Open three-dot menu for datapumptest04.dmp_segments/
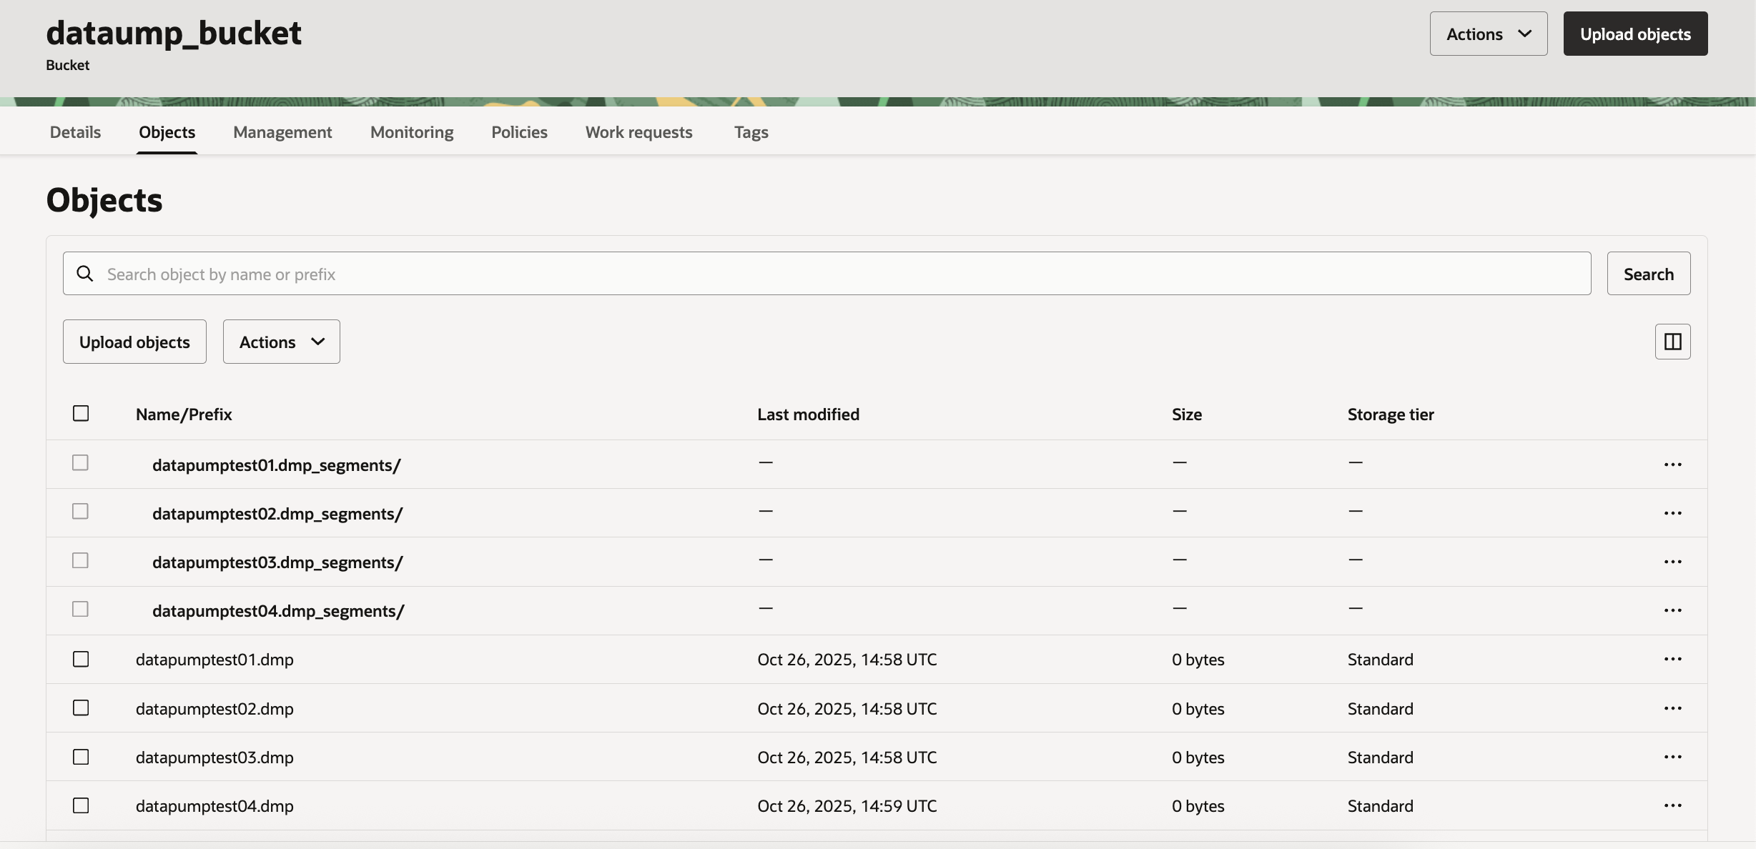Viewport: 1756px width, 849px height. (1672, 610)
